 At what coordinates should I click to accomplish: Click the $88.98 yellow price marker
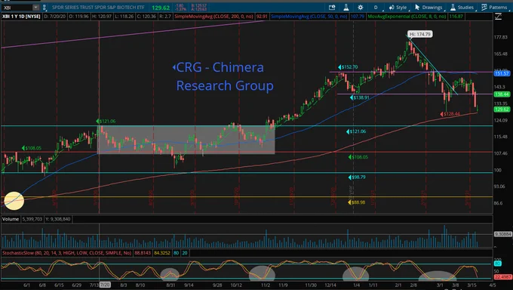point(356,202)
